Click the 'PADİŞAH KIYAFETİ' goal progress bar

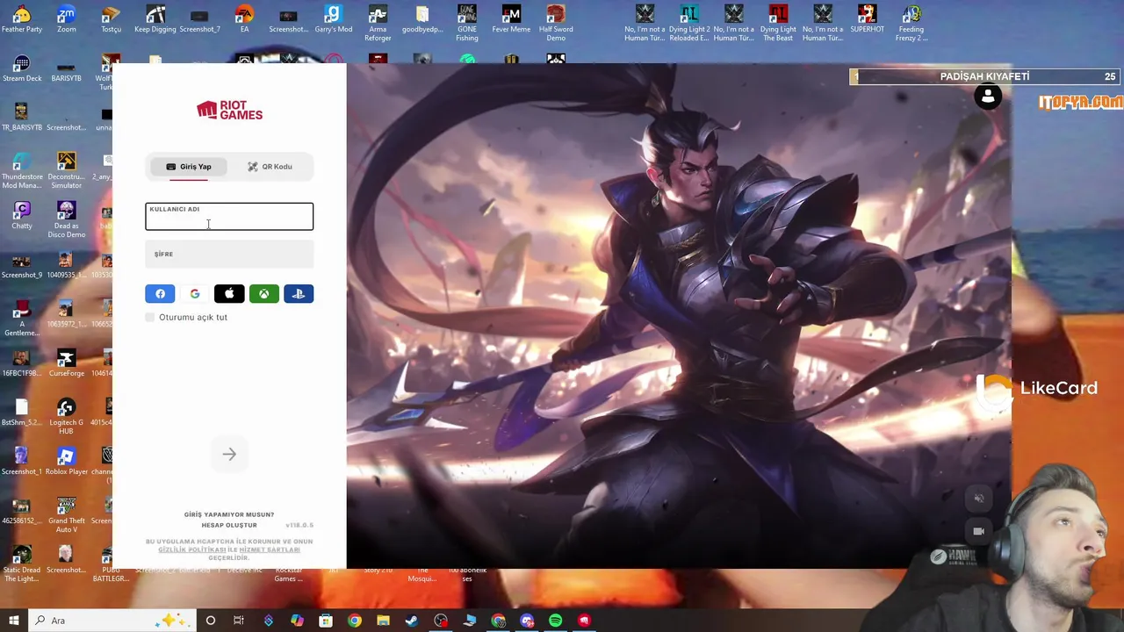coord(984,77)
